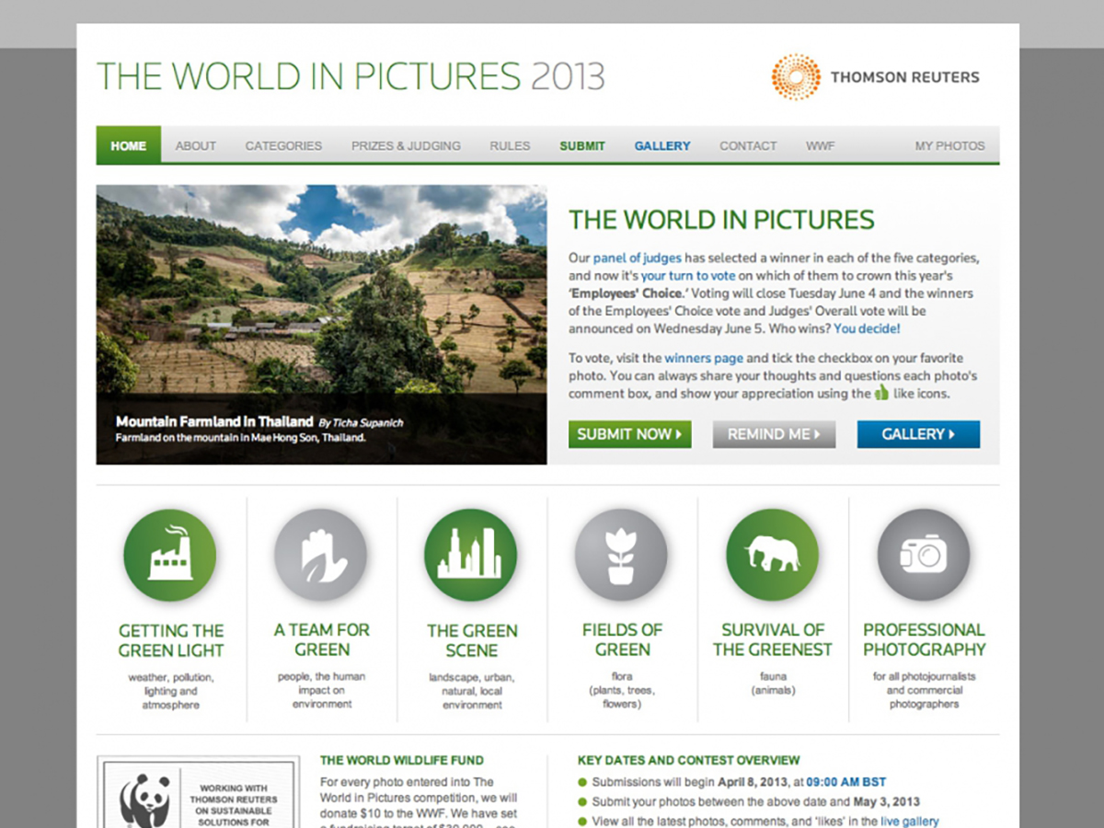Choose the elephant Survival of the Greenest icon
Screen dimensions: 1104x828
pos(772,555)
